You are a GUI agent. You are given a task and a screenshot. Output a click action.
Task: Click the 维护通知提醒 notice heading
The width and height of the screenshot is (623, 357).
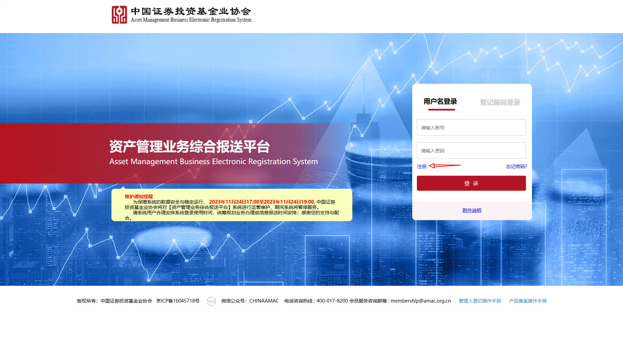[139, 197]
